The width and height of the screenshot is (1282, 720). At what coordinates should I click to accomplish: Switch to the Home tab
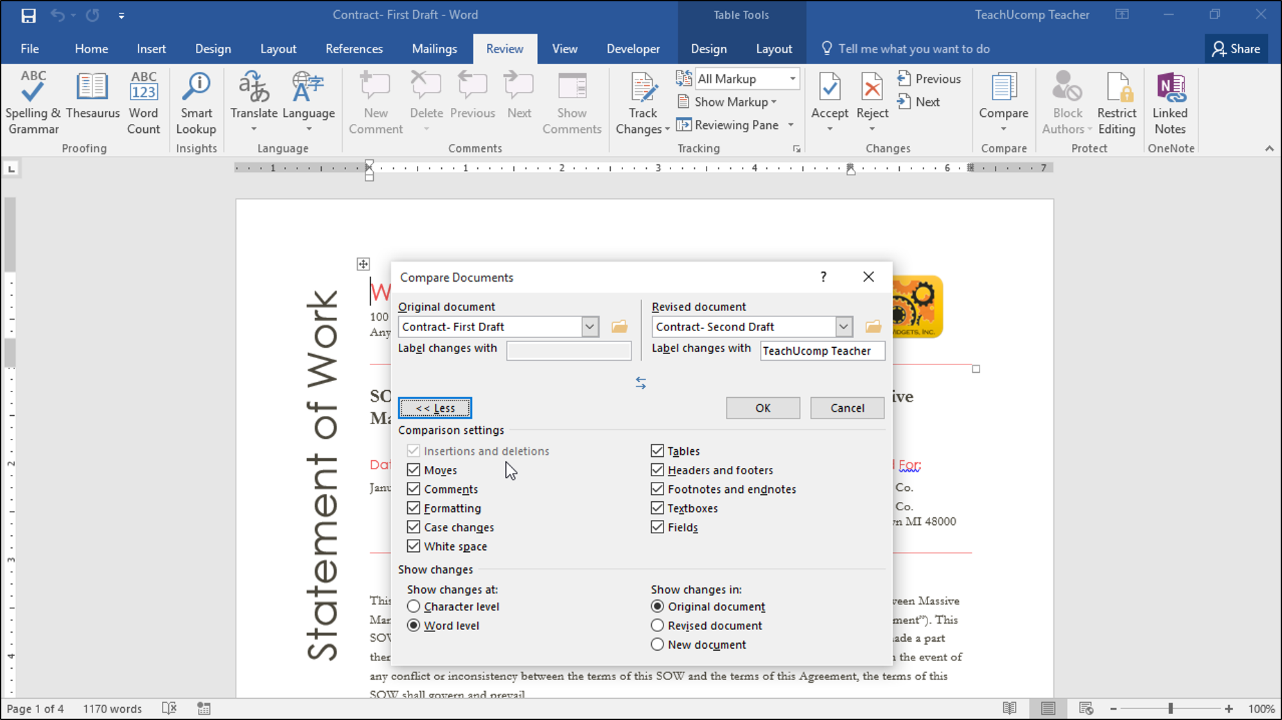[91, 49]
